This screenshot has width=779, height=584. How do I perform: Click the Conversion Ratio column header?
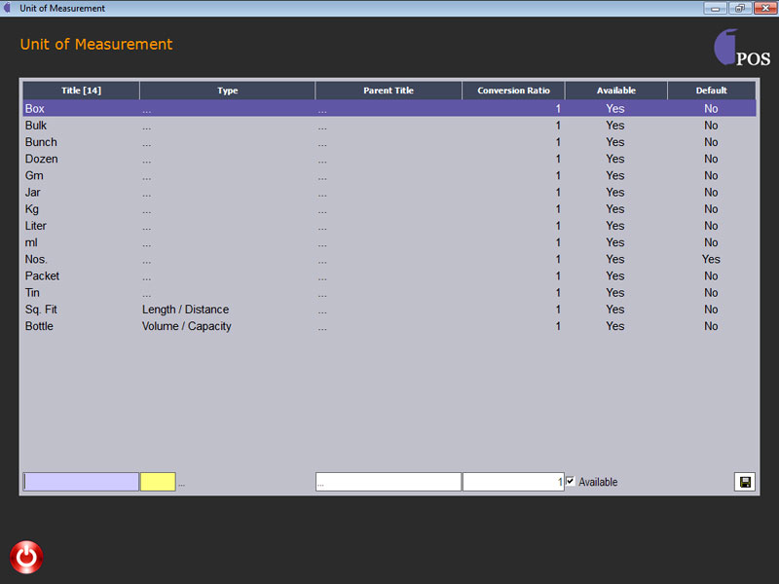click(x=513, y=91)
